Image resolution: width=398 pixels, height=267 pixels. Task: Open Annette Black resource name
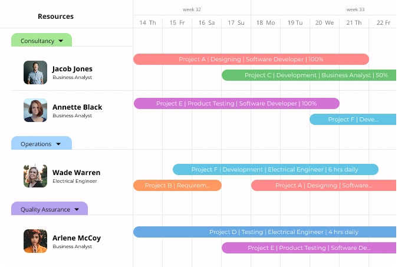[x=77, y=107]
